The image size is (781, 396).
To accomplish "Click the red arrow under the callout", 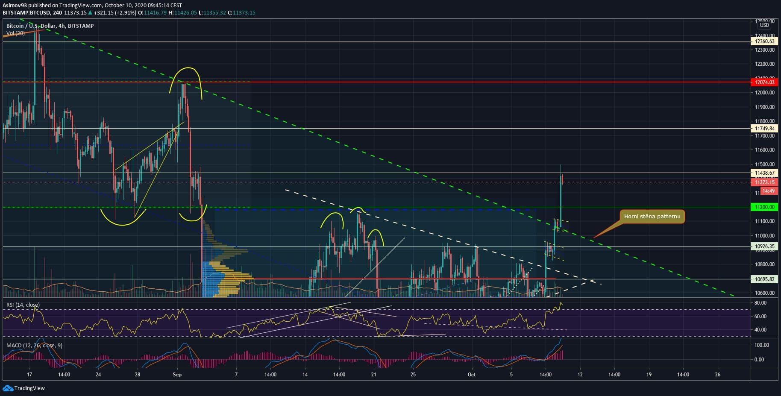I will click(x=606, y=231).
